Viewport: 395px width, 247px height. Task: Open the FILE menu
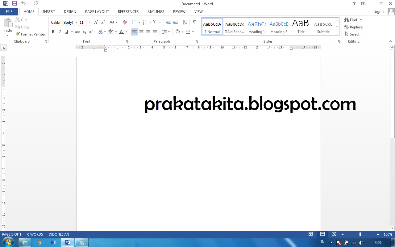pos(9,11)
